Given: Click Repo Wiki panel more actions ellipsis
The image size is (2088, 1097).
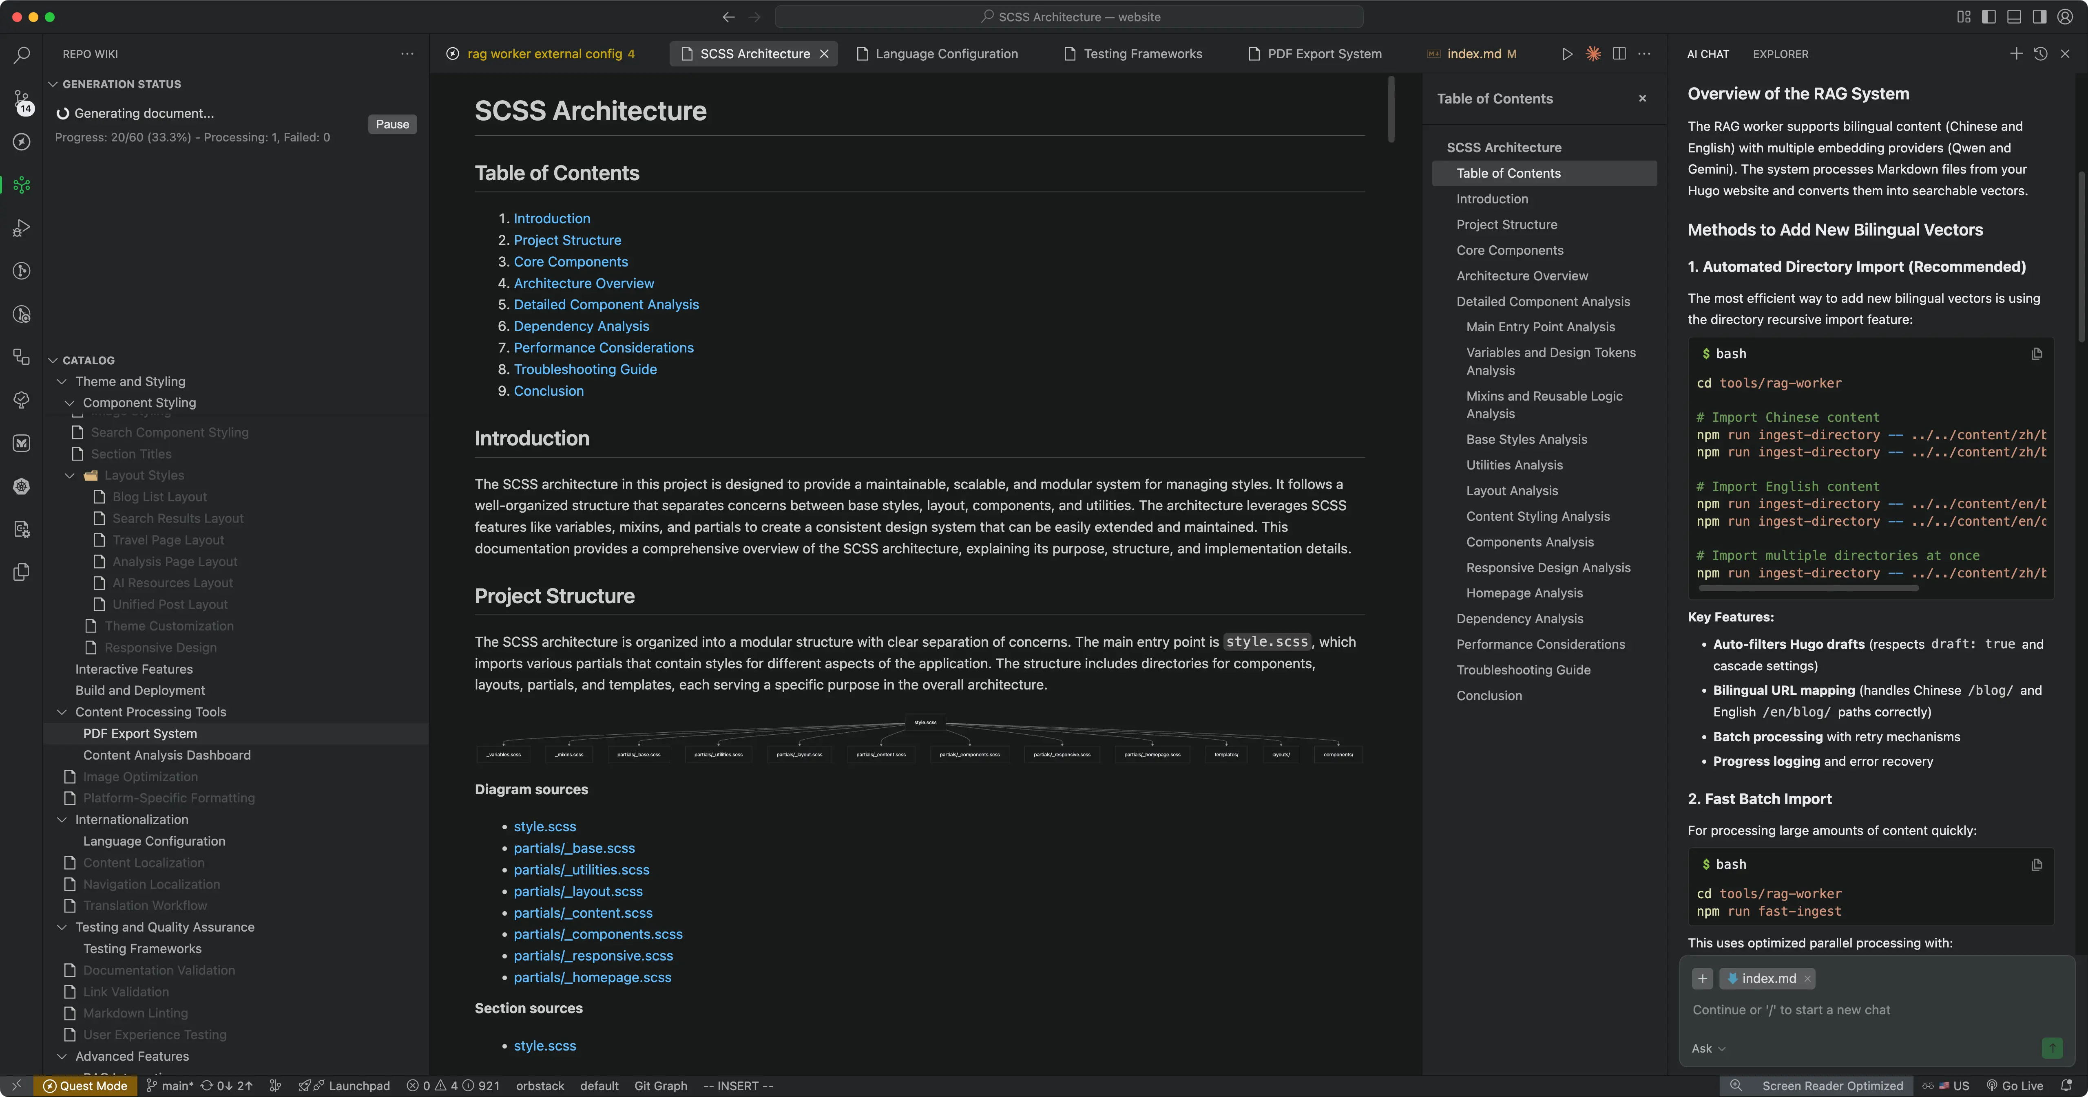Looking at the screenshot, I should click(407, 53).
